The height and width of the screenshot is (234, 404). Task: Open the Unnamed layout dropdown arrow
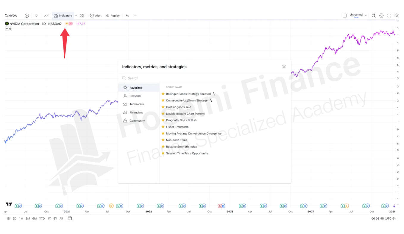tap(366, 16)
